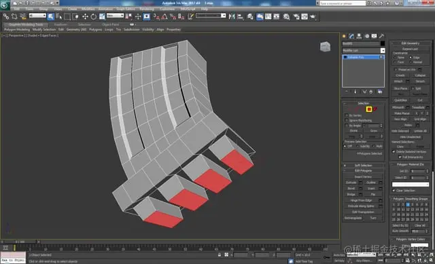Screen dimensions: 435x264
Task: Toggle the 3D Snaps icon
Action: click(x=156, y=16)
